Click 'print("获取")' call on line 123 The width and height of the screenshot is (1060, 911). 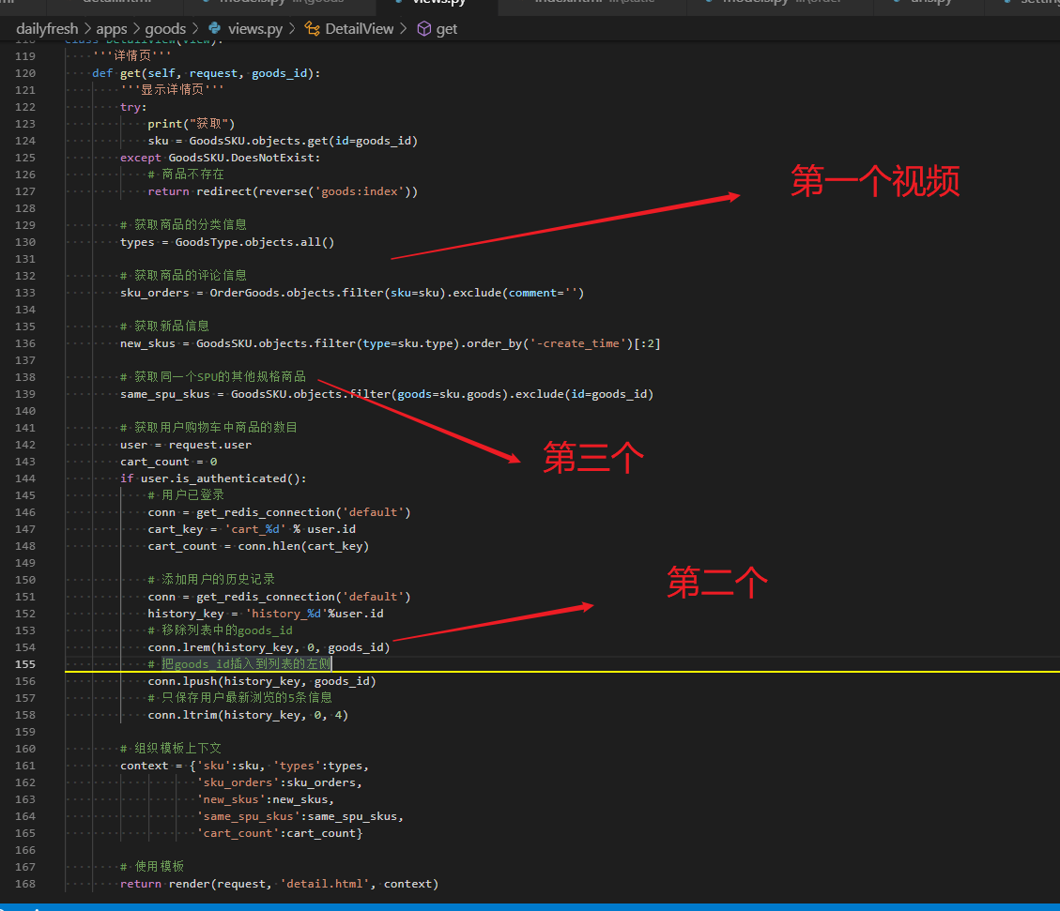click(192, 124)
